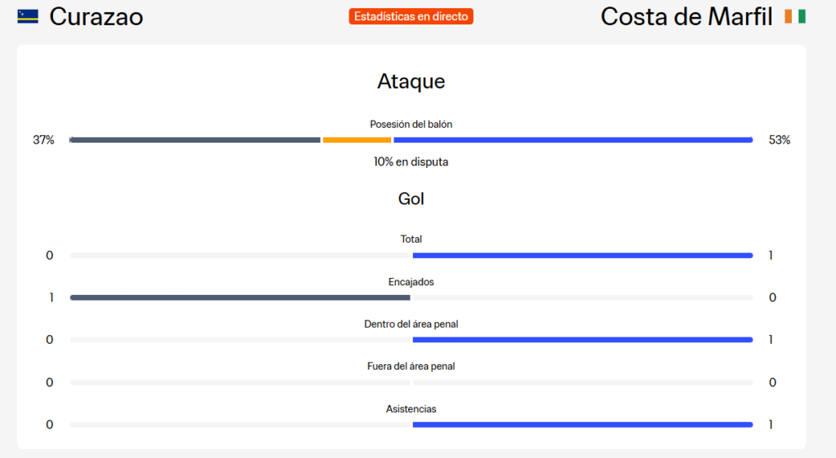Select the Encajados stat label
The height and width of the screenshot is (458, 836).
pyautogui.click(x=411, y=282)
